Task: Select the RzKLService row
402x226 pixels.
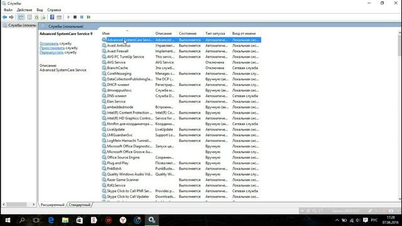Action: click(x=182, y=186)
